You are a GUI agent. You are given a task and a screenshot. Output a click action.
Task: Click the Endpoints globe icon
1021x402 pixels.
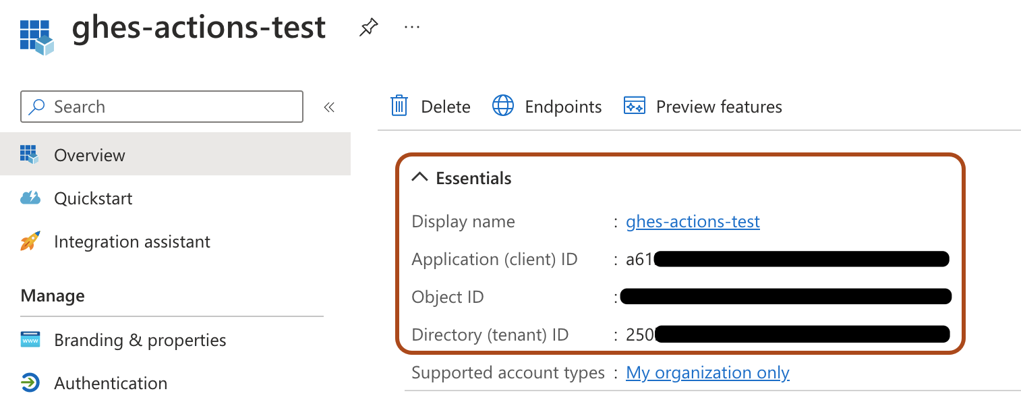pyautogui.click(x=503, y=106)
